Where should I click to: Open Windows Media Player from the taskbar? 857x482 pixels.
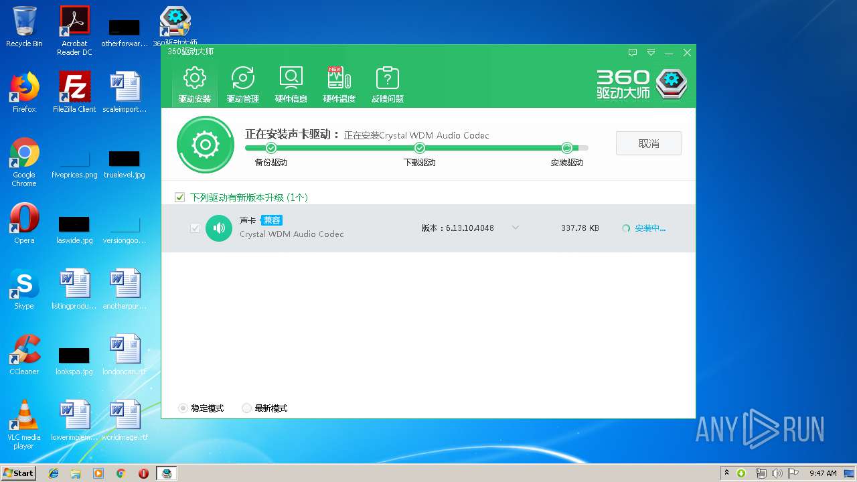tap(98, 473)
